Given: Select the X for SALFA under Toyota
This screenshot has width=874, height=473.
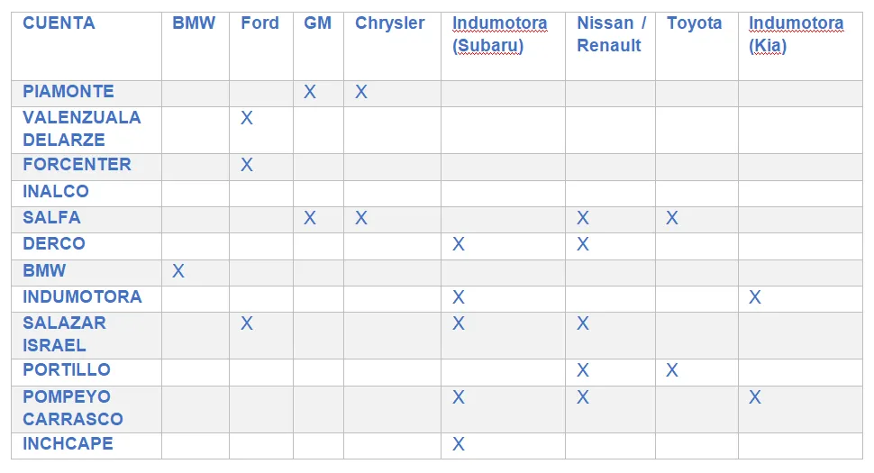Looking at the screenshot, I should [673, 218].
